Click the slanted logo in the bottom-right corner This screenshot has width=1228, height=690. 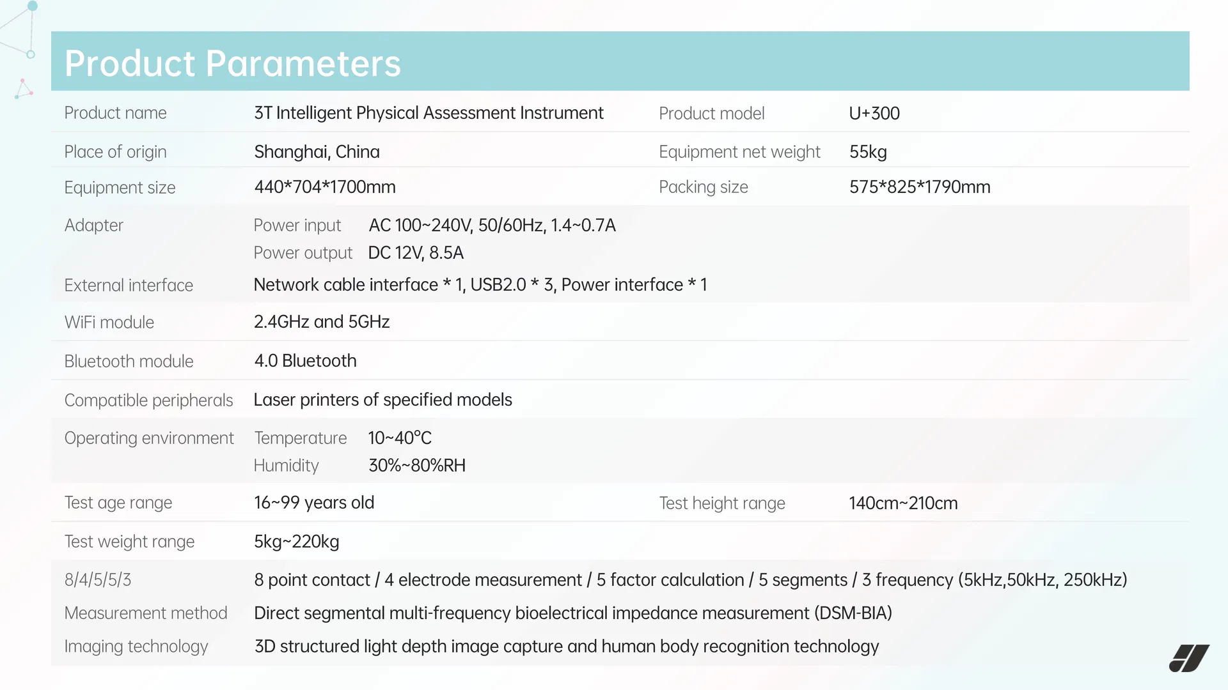click(x=1189, y=659)
